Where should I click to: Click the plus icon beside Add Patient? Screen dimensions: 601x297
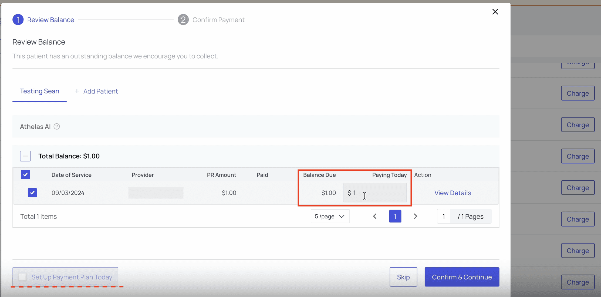click(77, 91)
